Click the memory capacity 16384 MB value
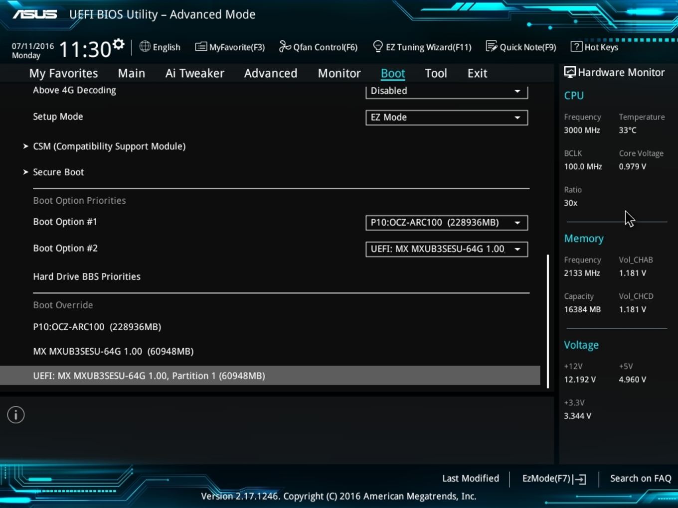 click(x=582, y=309)
